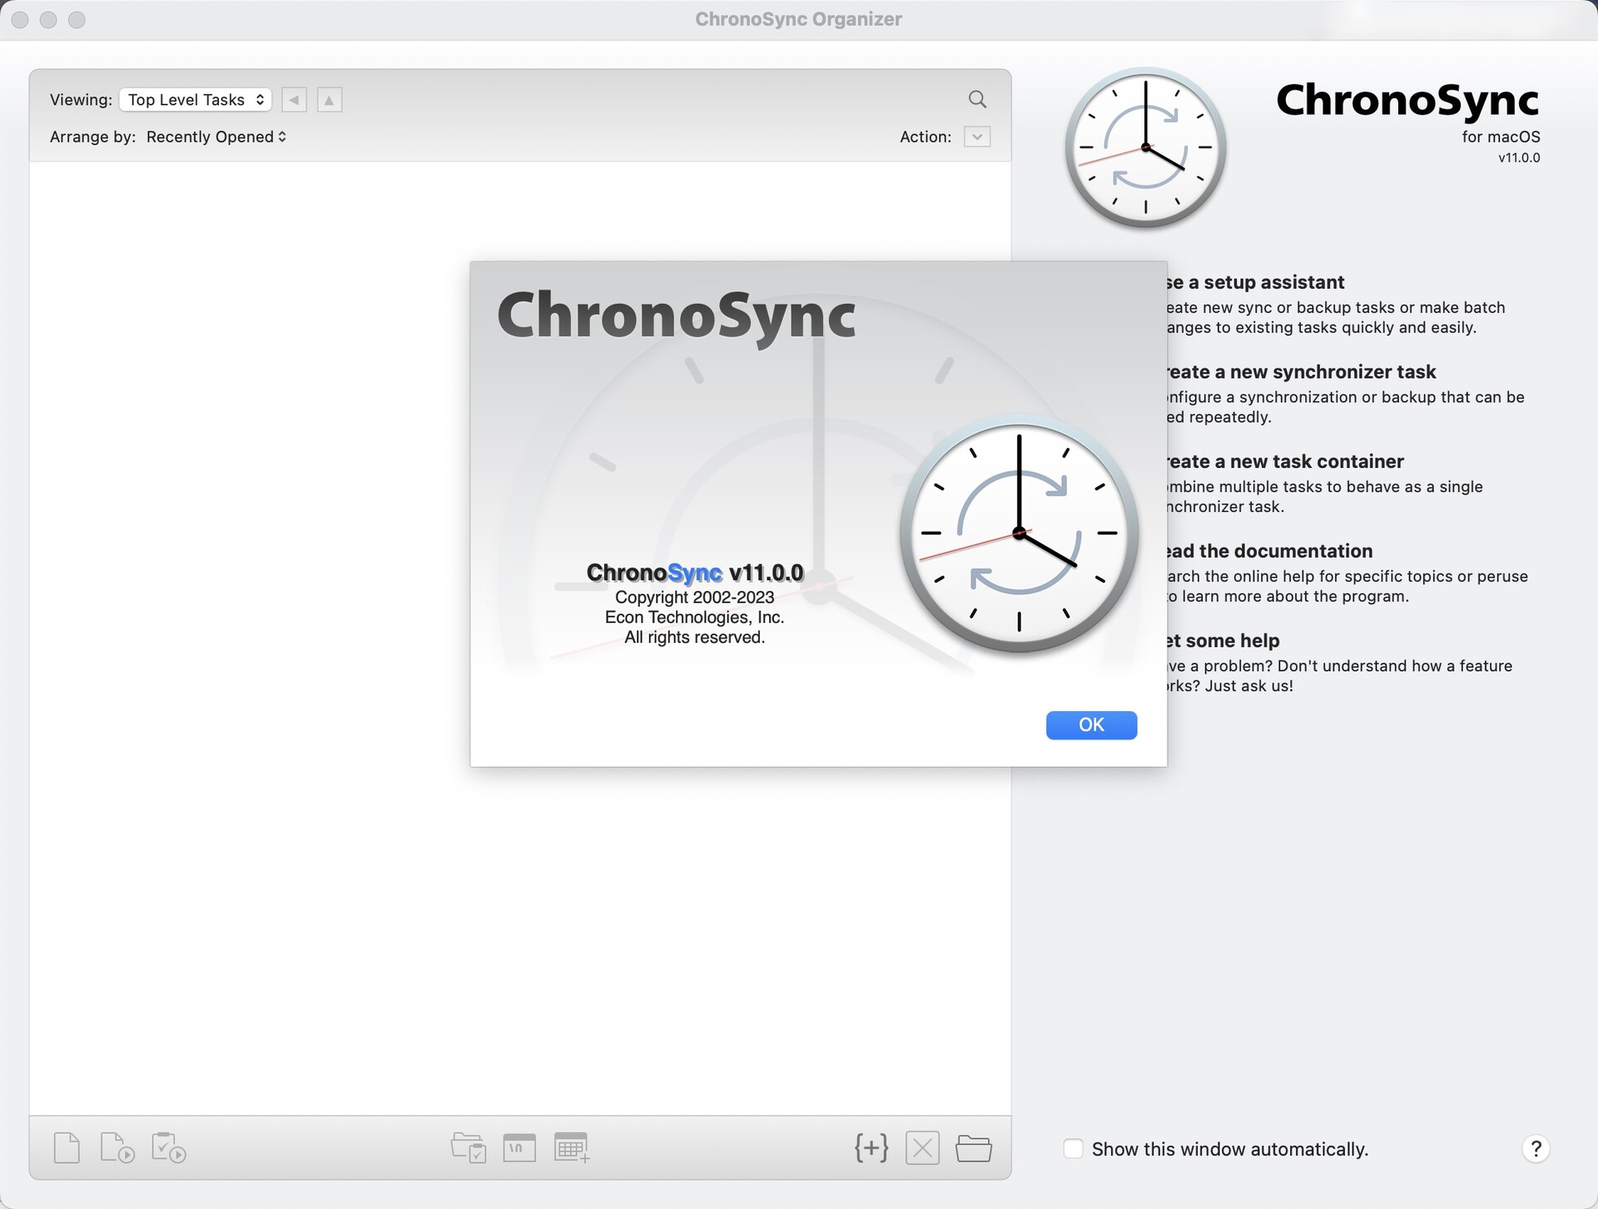
Task: Click the open folder icon
Action: point(974,1147)
